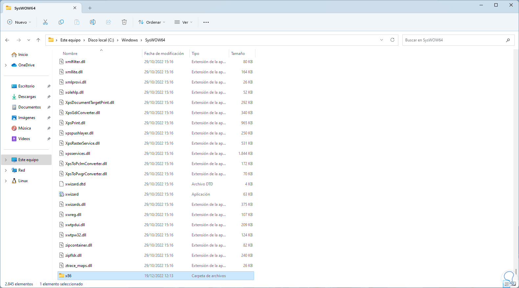
Task: Switch to details view layout icon
Action: pos(507,284)
